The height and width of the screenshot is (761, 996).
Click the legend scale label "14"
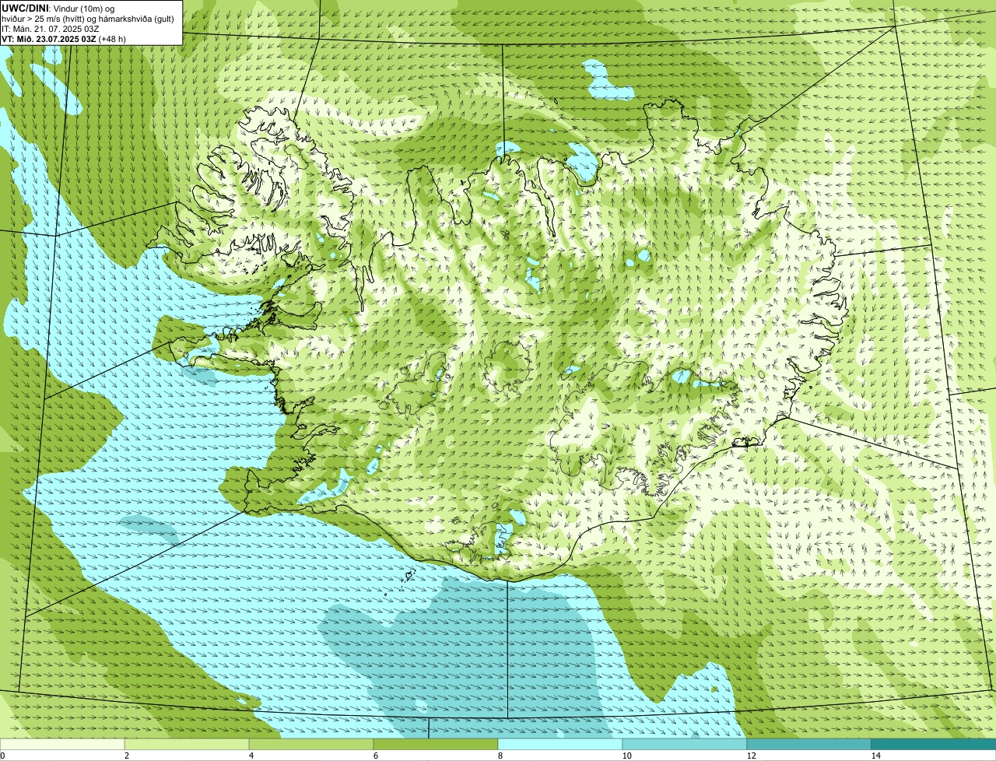tap(875, 756)
